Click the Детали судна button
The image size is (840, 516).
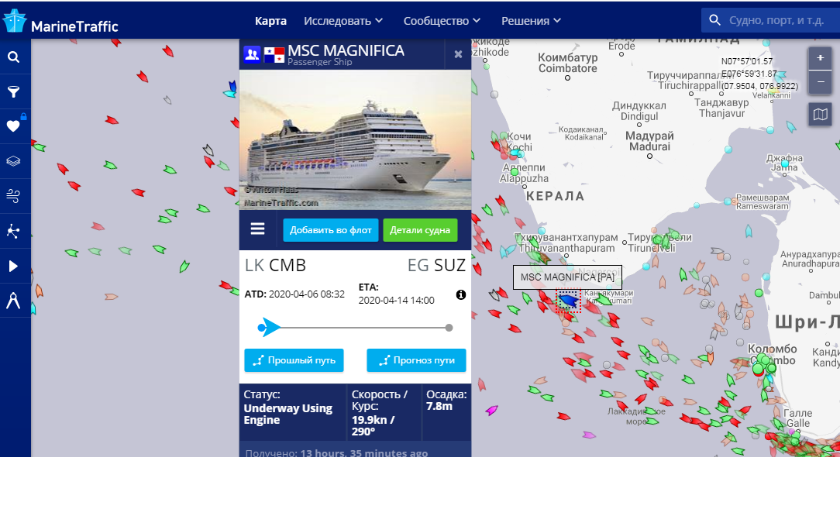(420, 230)
